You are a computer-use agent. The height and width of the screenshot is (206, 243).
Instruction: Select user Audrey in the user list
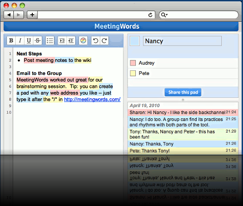click(183, 63)
